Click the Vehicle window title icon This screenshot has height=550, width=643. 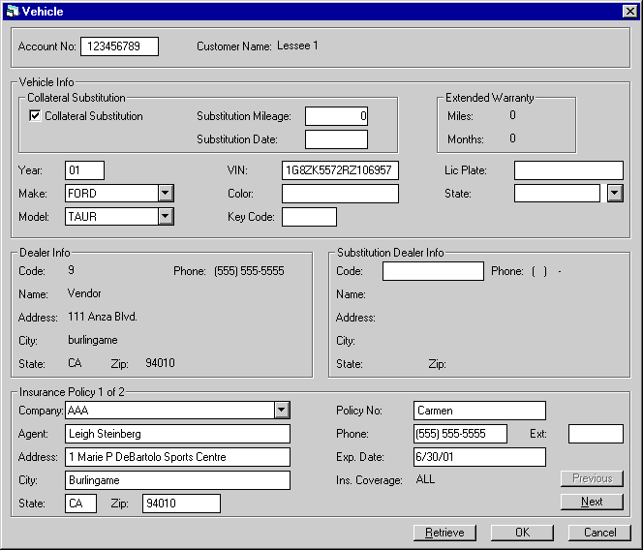tap(13, 11)
